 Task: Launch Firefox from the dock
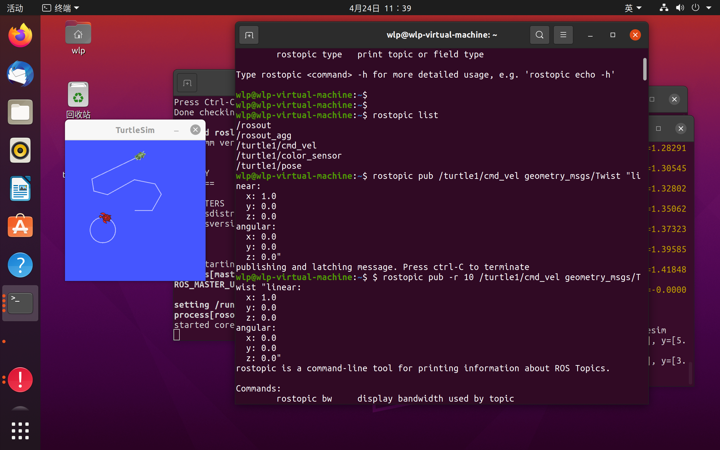tap(20, 36)
